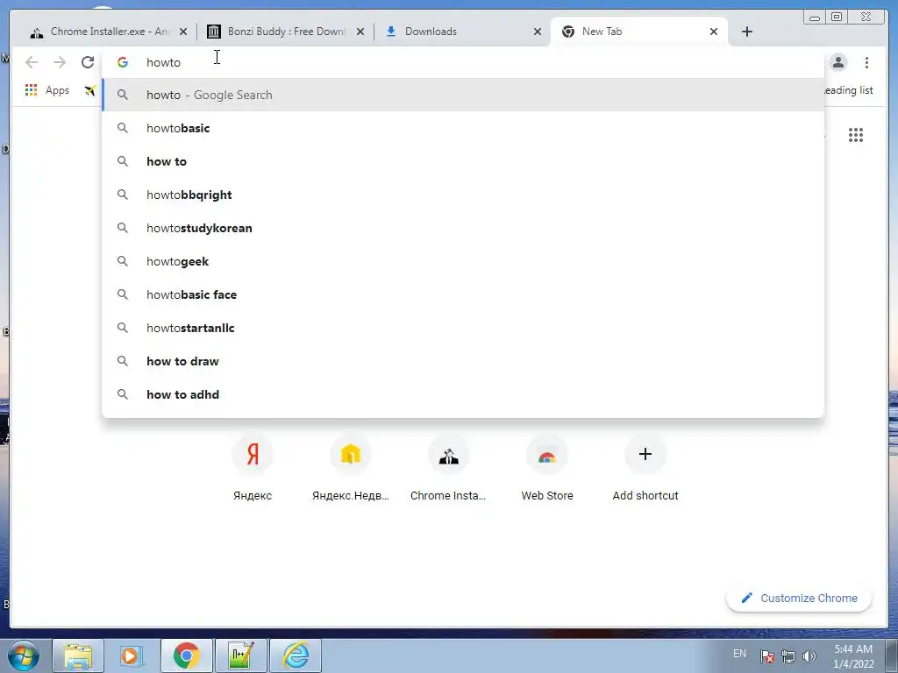
Task: Pick the 'how to draw' suggestion
Action: [x=463, y=361]
